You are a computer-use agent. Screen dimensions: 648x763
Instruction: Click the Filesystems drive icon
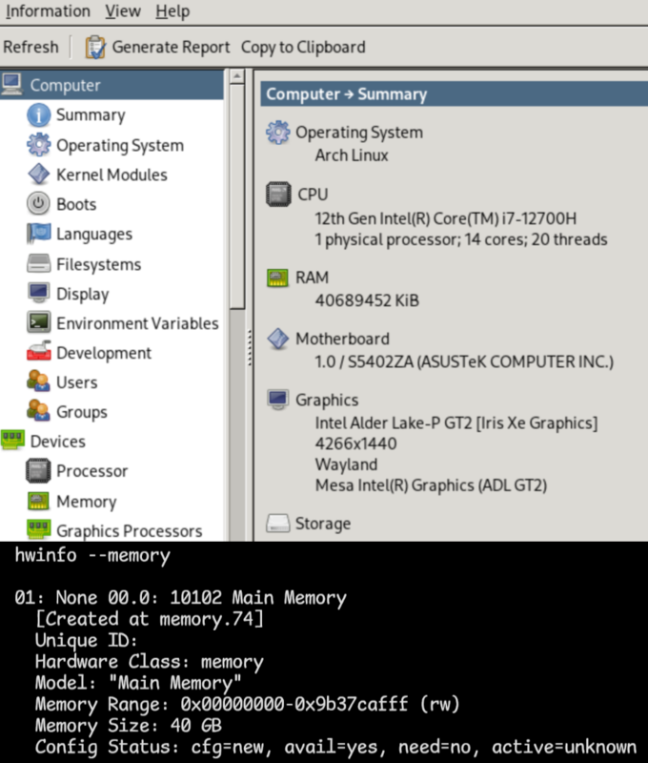click(x=38, y=264)
